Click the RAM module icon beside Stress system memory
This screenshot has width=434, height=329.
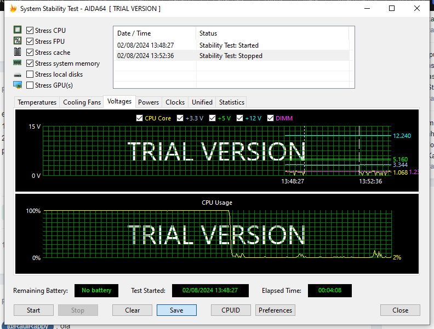click(x=18, y=63)
